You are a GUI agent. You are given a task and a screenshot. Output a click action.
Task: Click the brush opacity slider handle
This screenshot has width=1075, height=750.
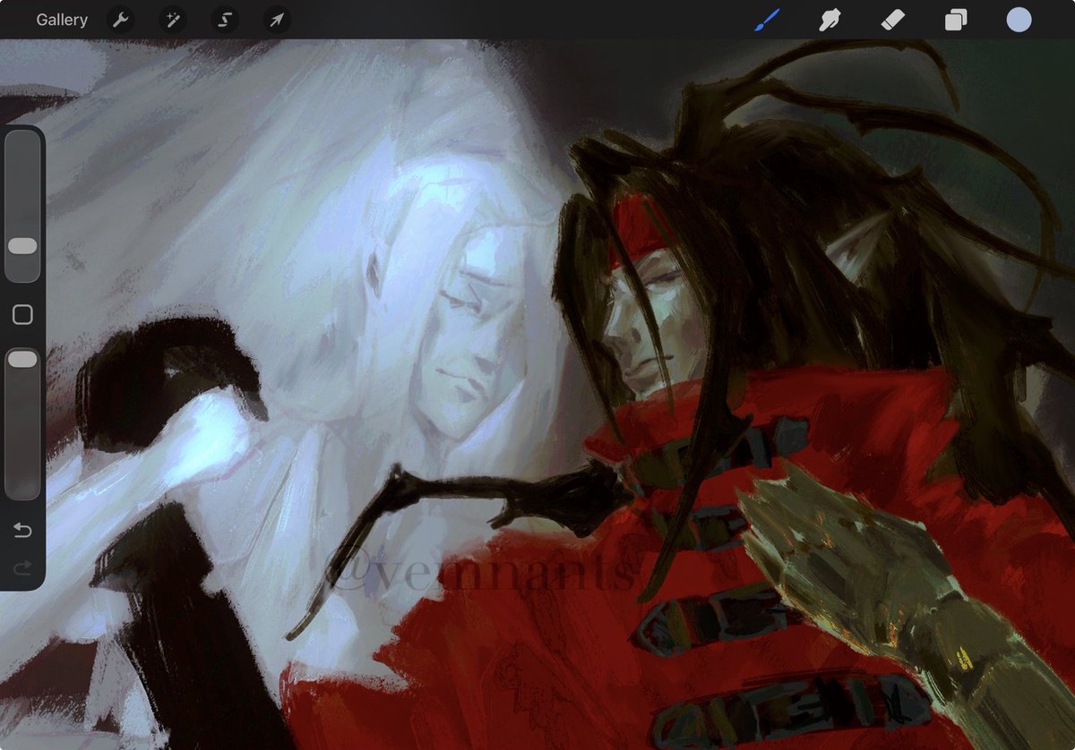(22, 359)
